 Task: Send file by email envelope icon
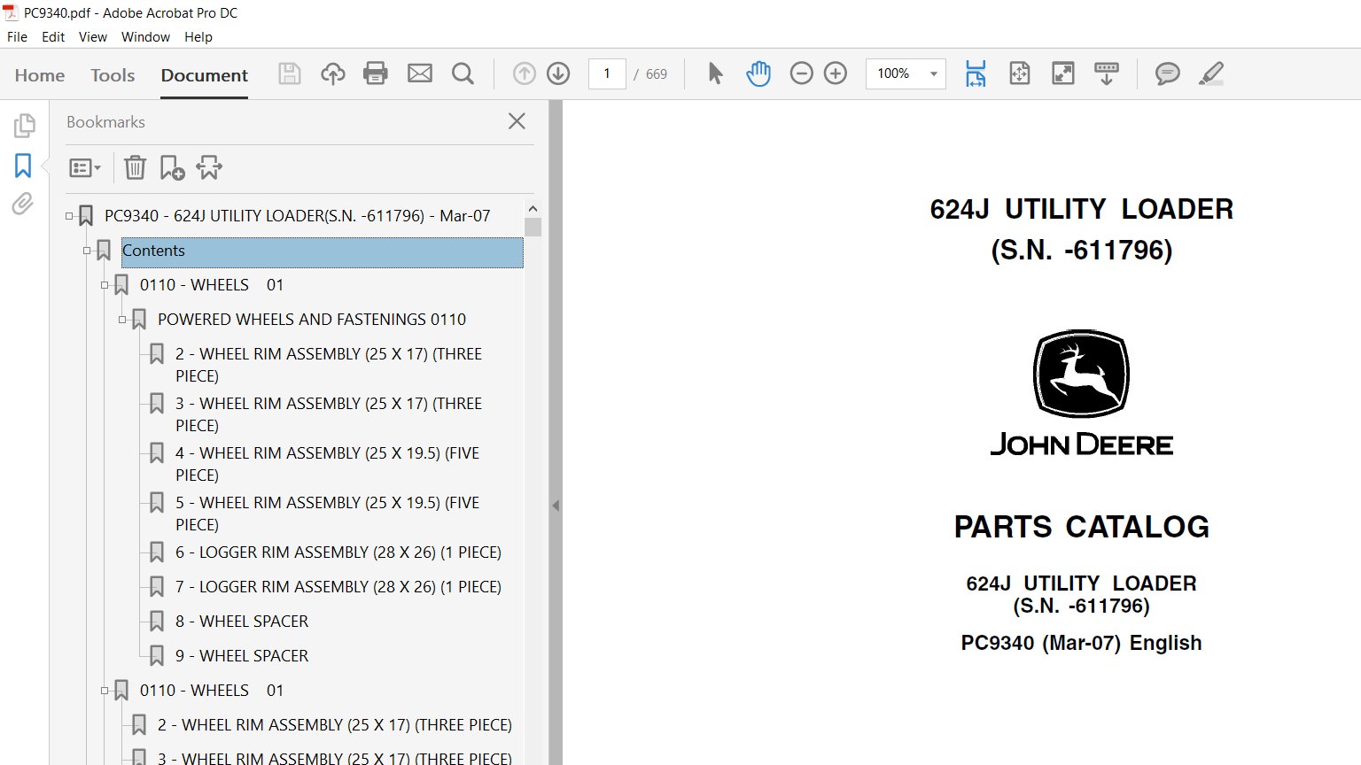pos(420,73)
